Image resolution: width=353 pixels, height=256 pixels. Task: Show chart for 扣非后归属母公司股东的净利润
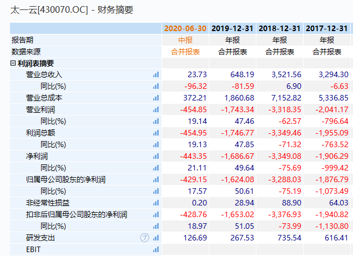[x=156, y=215]
